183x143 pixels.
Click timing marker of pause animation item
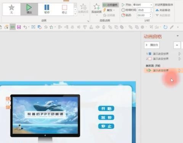[180, 54]
